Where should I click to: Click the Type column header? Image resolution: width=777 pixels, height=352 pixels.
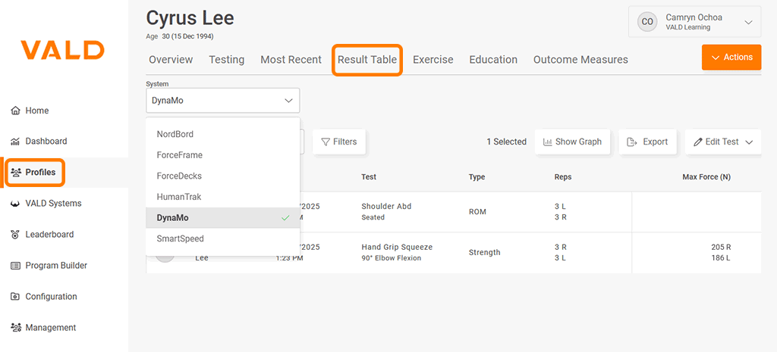[x=477, y=177]
